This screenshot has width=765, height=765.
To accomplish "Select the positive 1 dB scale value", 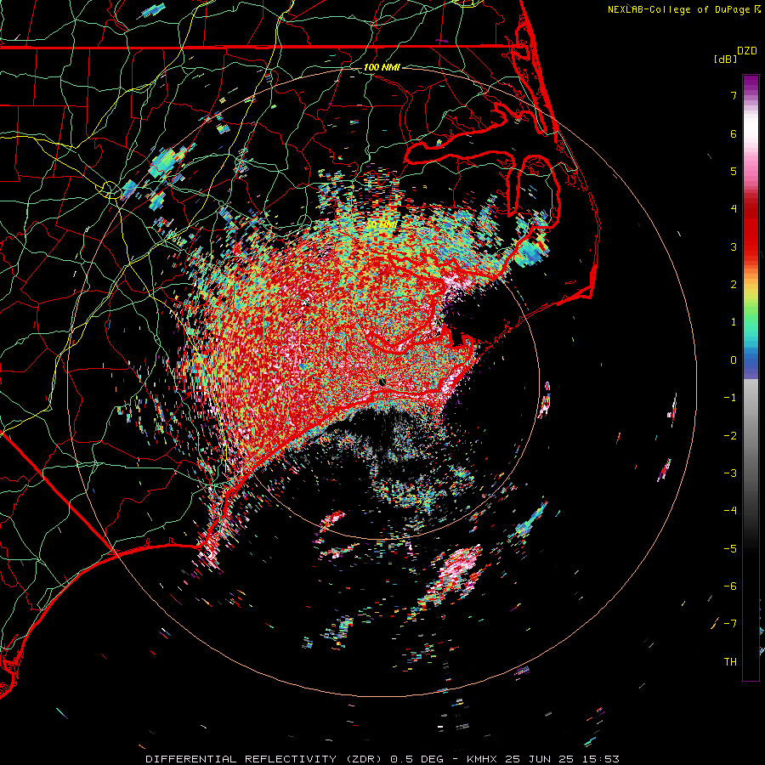I will (734, 322).
